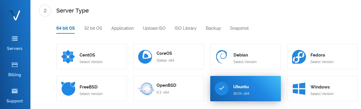Click the Debian swirl logo
Viewport: 361px width, 109px height.
(x=221, y=56)
